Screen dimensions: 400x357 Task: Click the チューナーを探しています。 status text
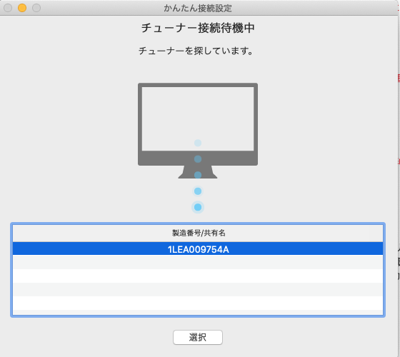[x=196, y=51]
